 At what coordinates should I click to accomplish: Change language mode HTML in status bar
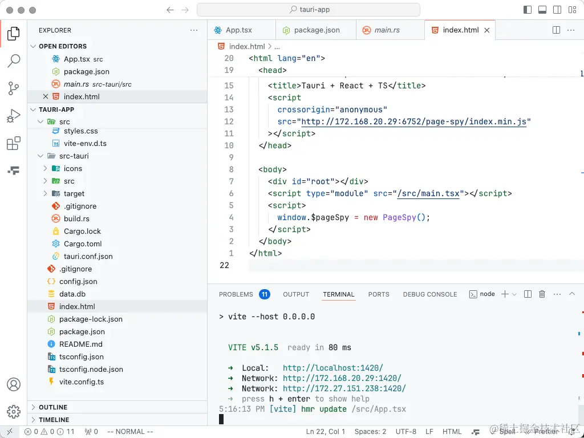pyautogui.click(x=452, y=432)
